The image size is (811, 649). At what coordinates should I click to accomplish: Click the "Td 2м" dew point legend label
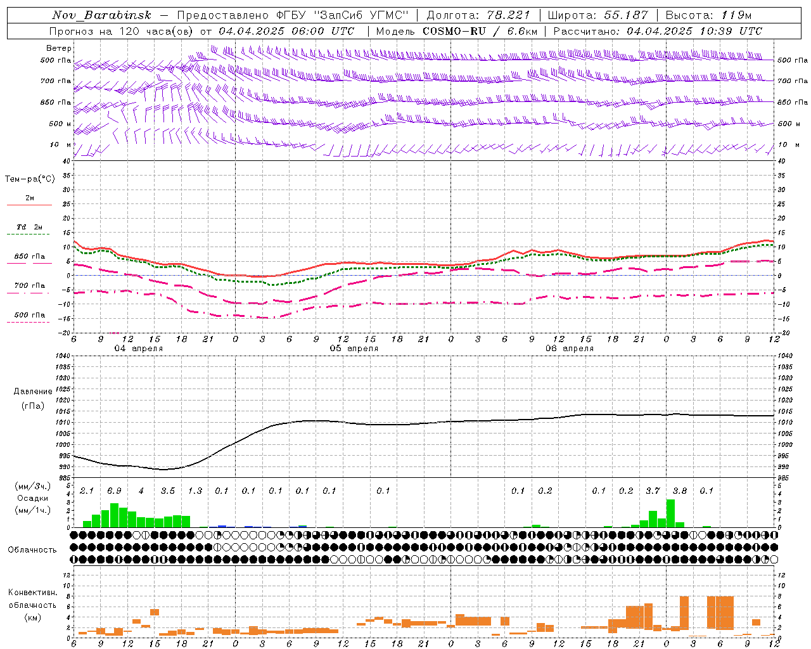pos(30,227)
